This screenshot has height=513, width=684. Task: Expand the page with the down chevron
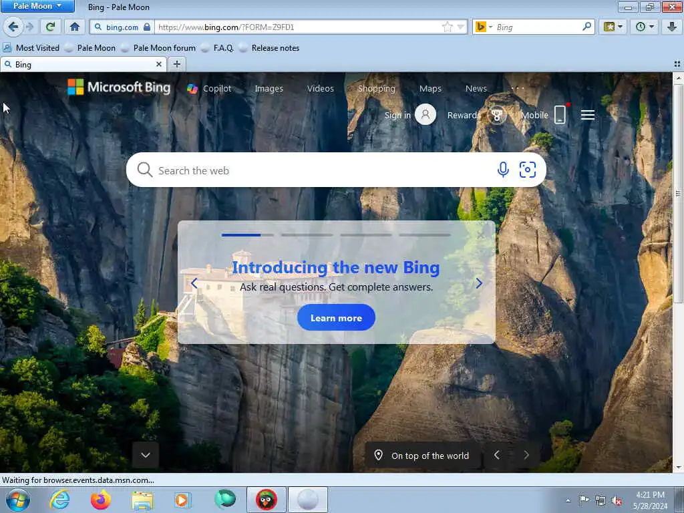tap(145, 455)
